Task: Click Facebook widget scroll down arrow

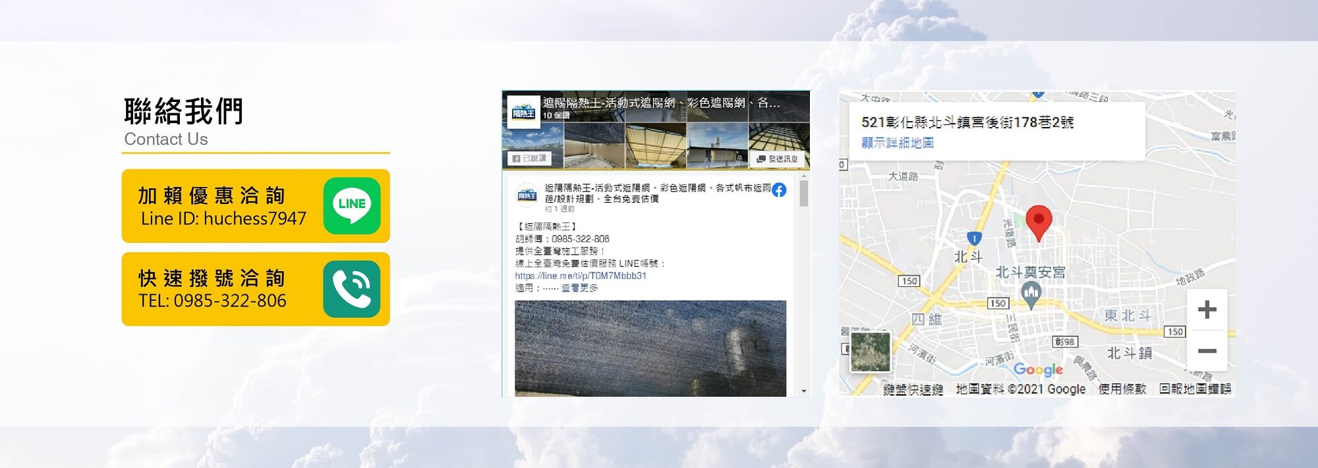Action: (x=804, y=391)
